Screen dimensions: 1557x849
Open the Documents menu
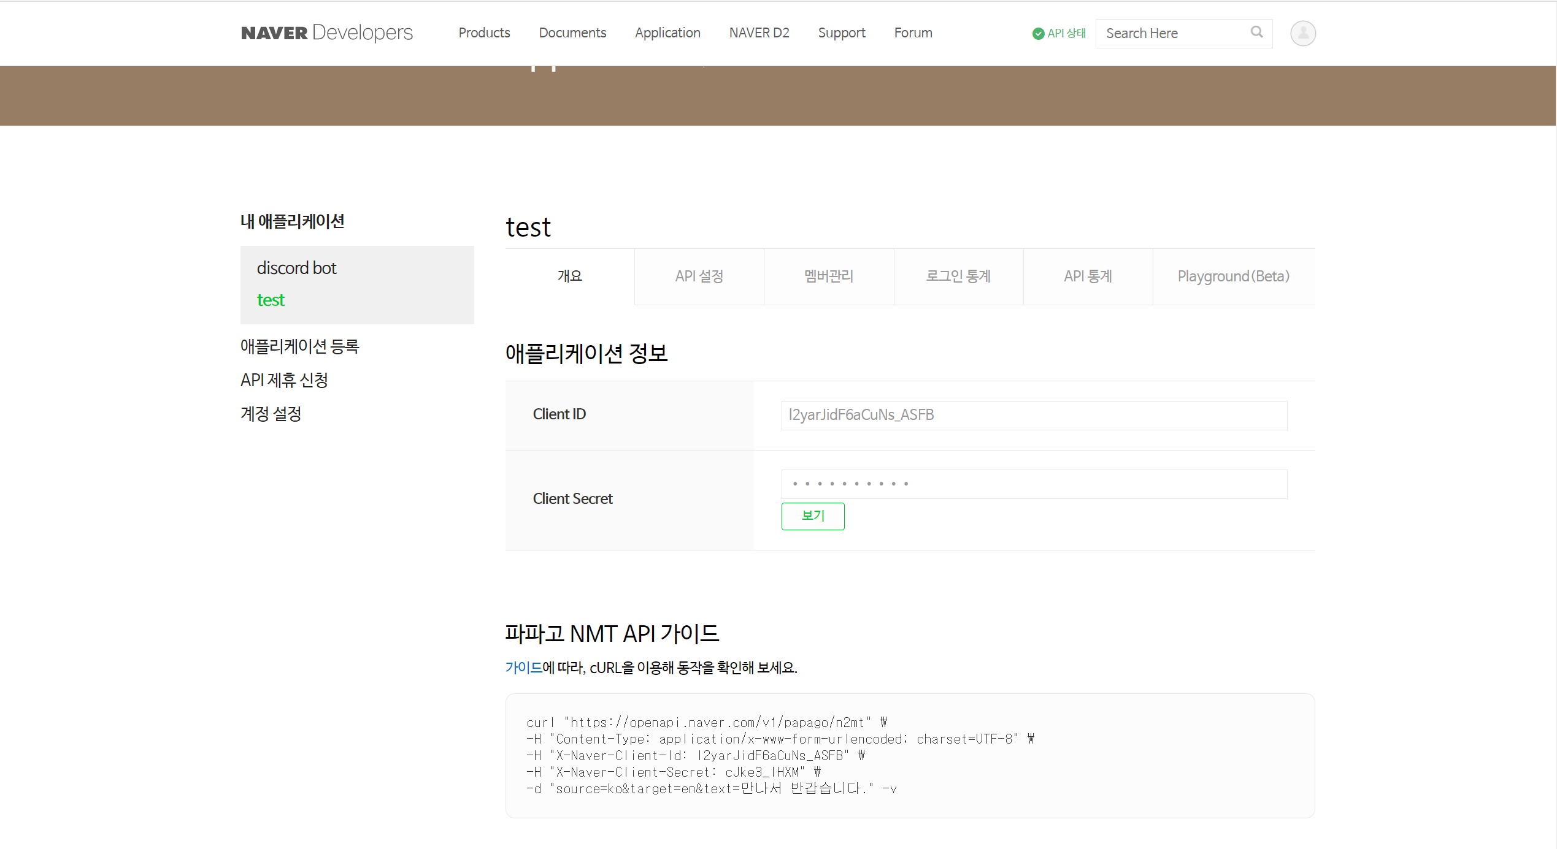pos(572,32)
